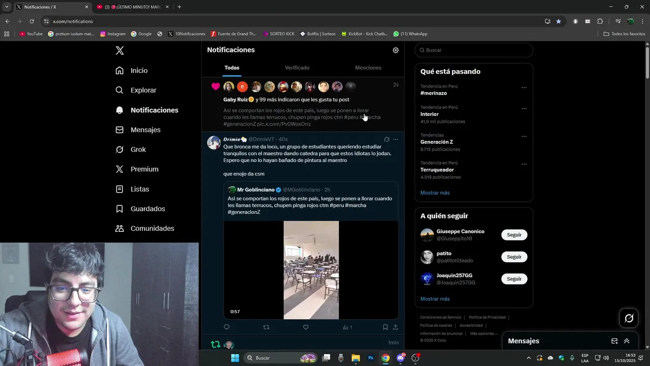Viewport: 650px width, 366px height.
Task: Open Política de Privacidad link
Action: pos(487,317)
